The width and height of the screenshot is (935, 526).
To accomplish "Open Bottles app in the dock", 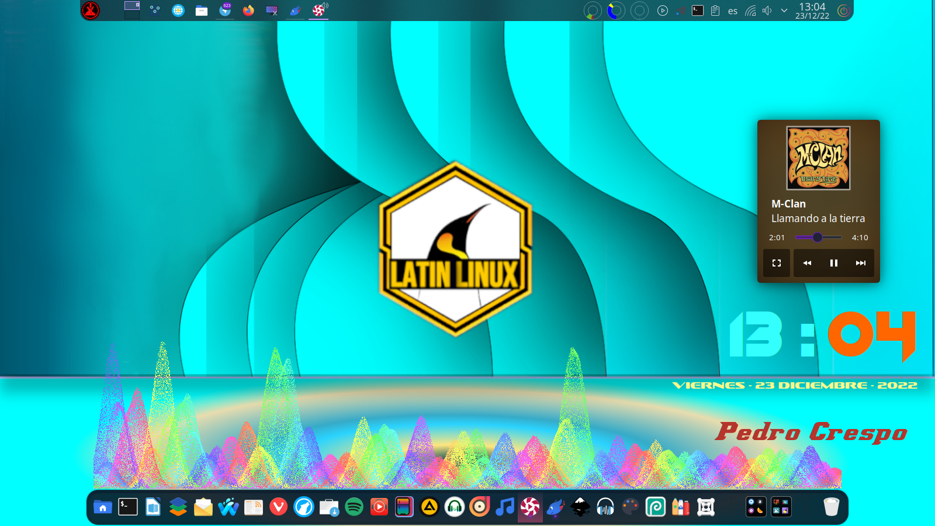I will (x=681, y=507).
